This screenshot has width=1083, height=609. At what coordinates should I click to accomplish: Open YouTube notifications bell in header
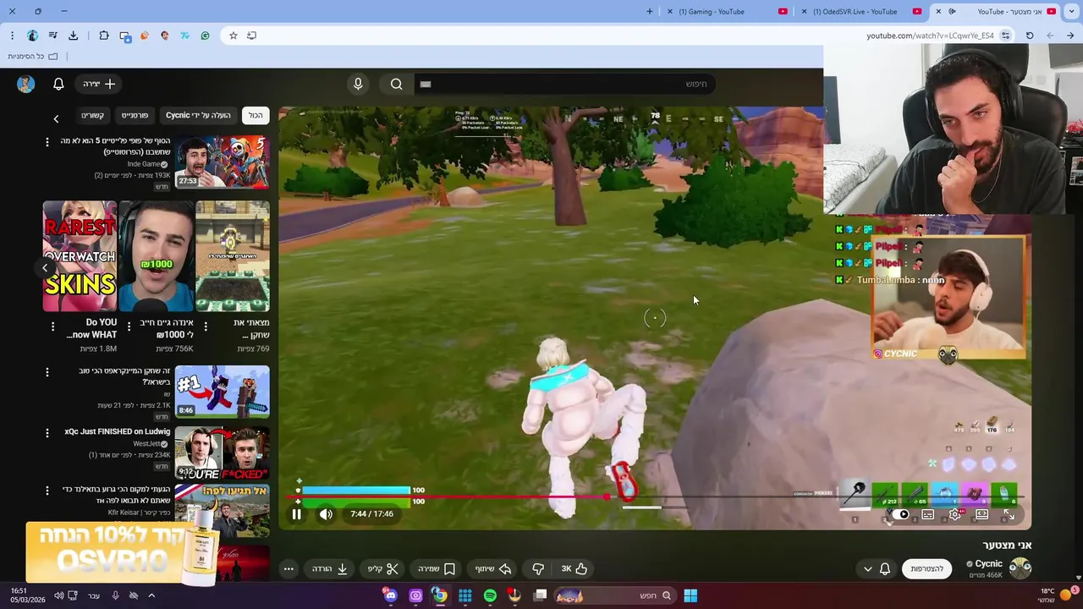point(58,84)
